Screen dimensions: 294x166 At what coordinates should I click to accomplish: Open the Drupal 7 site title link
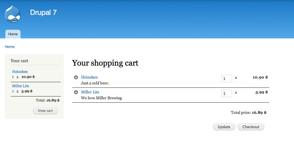[43, 13]
